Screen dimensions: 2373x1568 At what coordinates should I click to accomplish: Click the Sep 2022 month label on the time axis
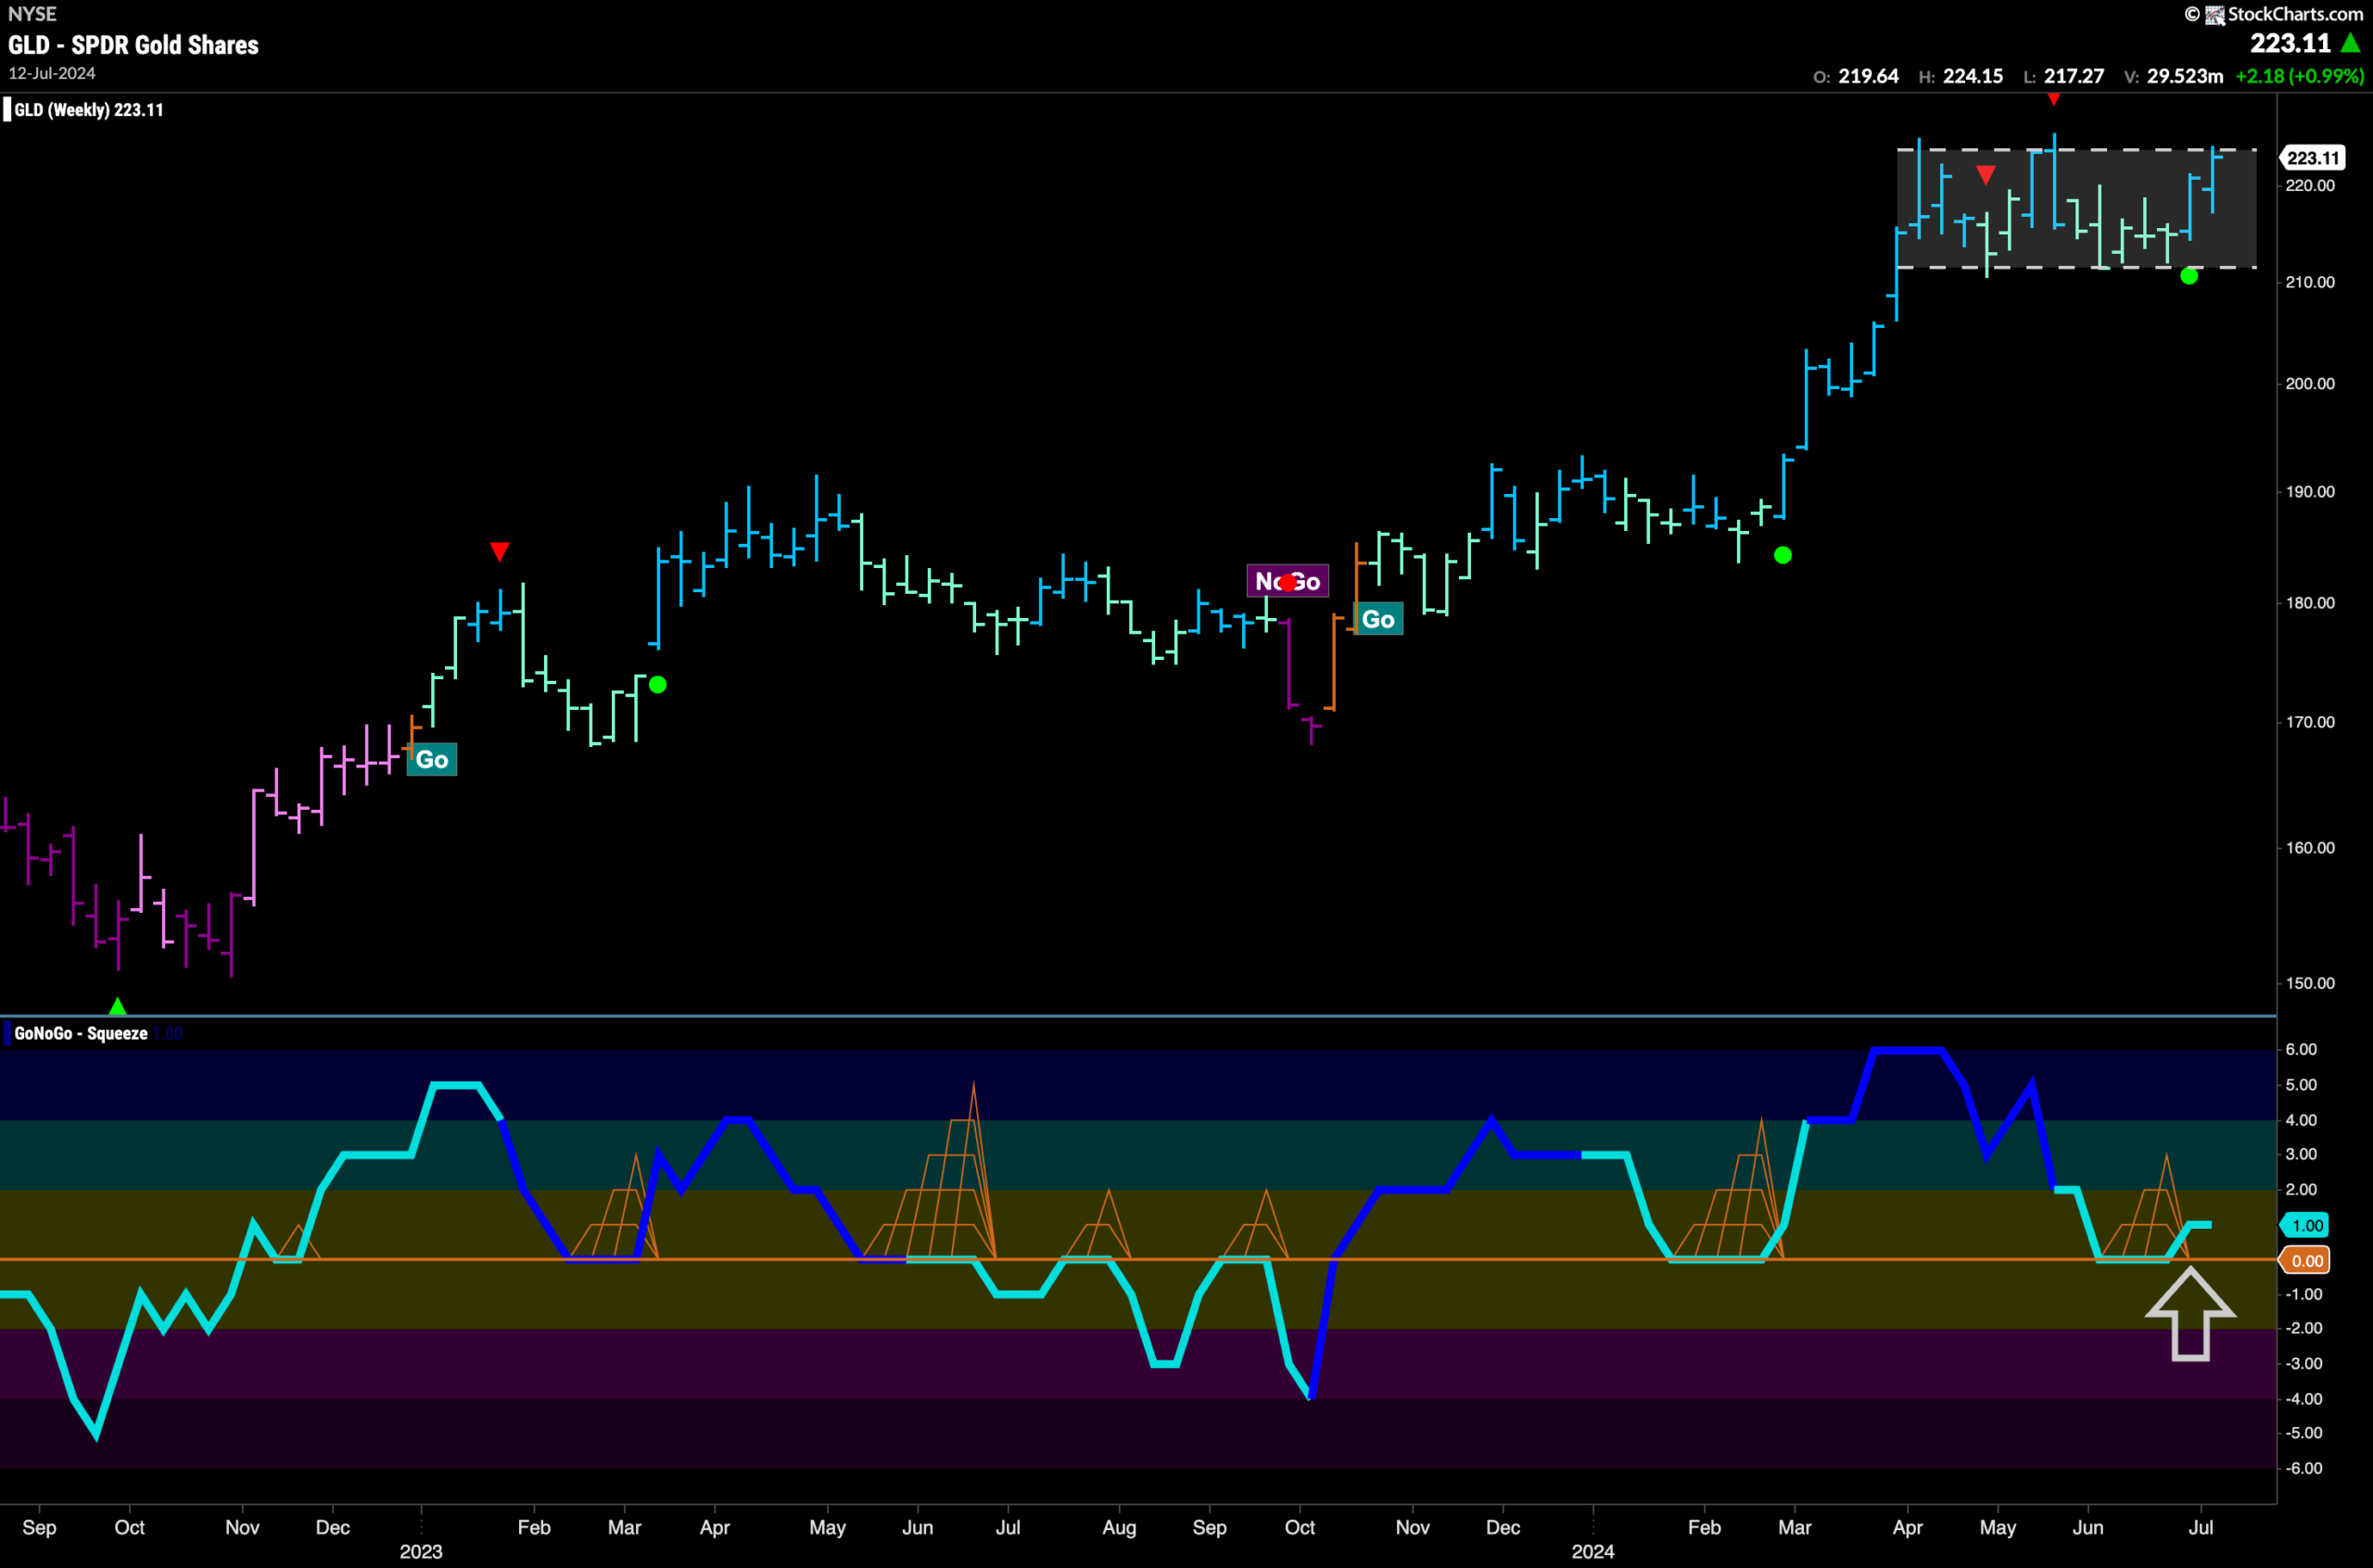(39, 1528)
